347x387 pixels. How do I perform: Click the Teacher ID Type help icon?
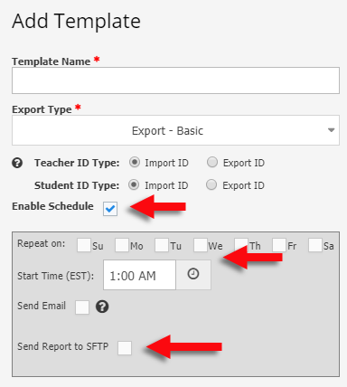coord(17,163)
